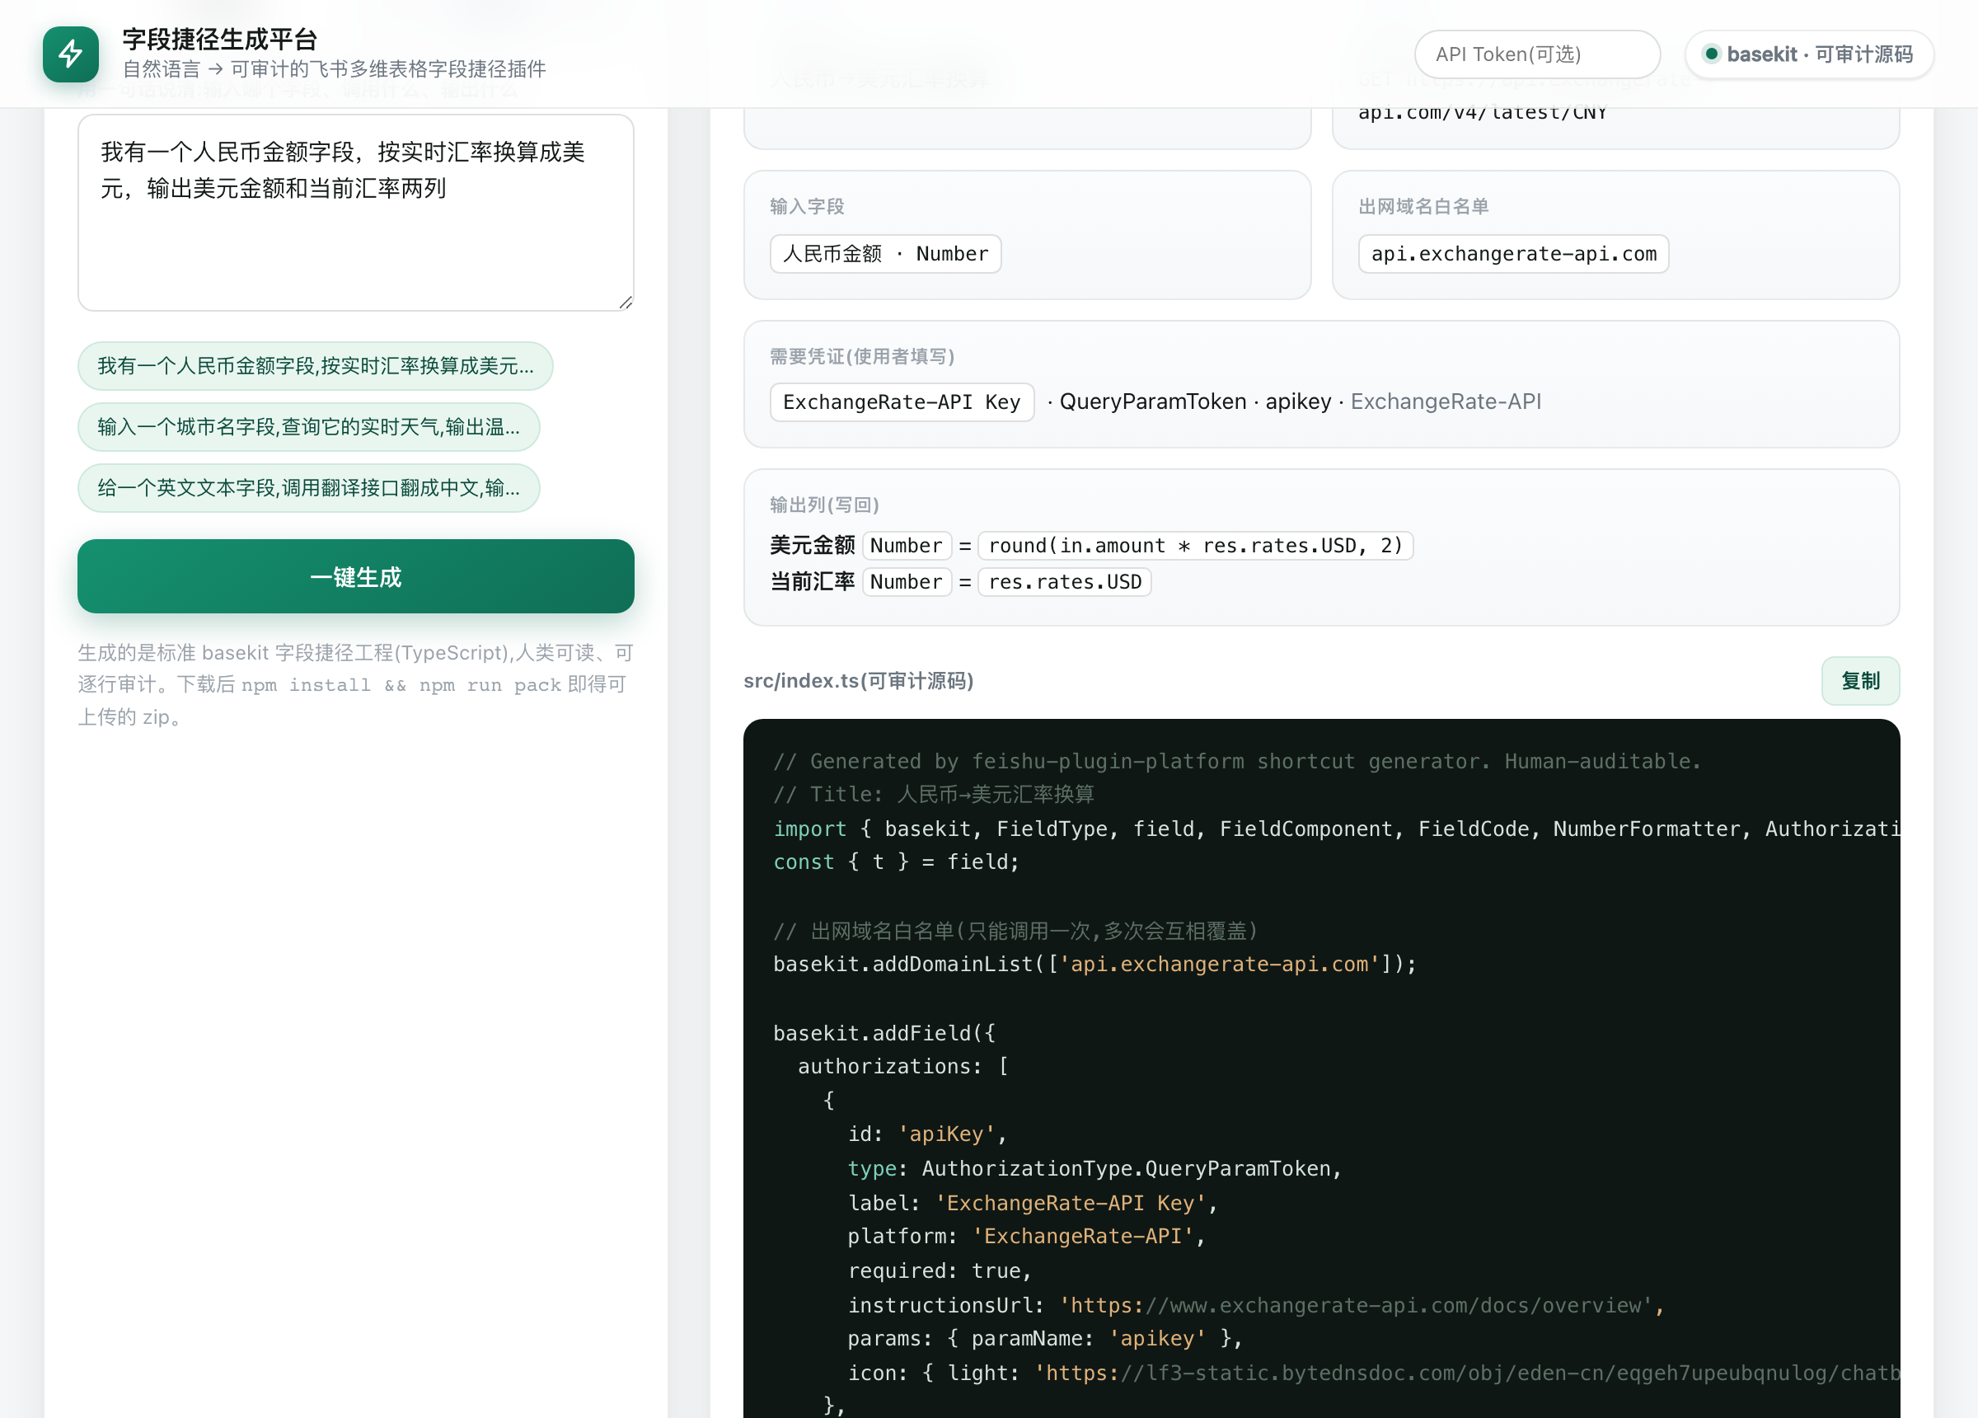The height and width of the screenshot is (1418, 1978).
Task: Click the 一键生成 generate button
Action: pos(356,576)
